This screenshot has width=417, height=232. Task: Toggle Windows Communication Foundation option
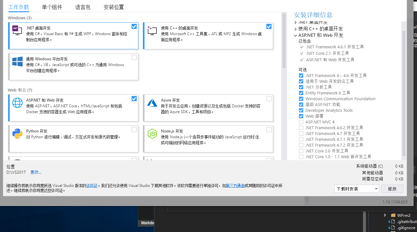pyautogui.click(x=301, y=99)
